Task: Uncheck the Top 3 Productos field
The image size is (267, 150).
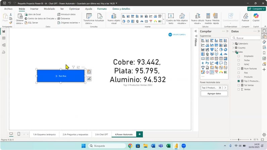Action: tap(239, 81)
